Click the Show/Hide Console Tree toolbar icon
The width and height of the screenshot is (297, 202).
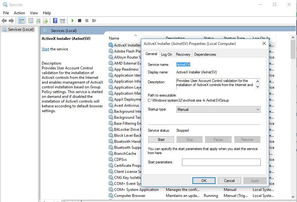(21, 21)
